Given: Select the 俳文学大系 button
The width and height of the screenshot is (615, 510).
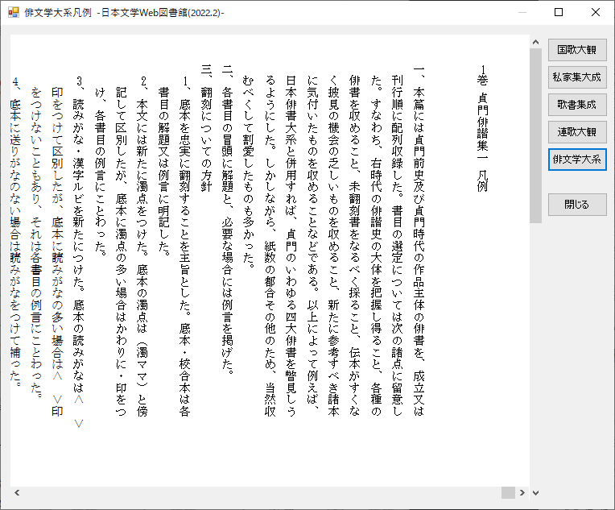Looking at the screenshot, I should tap(577, 160).
